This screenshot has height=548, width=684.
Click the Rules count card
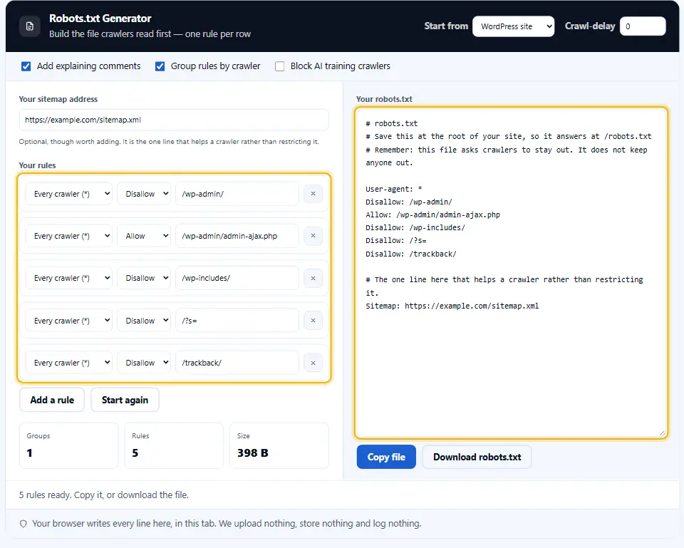(x=174, y=445)
